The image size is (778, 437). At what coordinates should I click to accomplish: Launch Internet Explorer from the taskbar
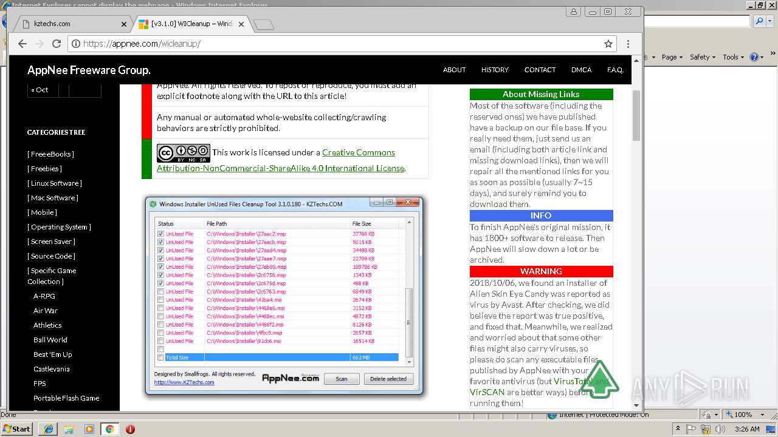pos(48,429)
